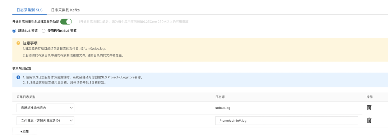Delete the stdout.log collection rule
This screenshot has height=140, width=388.
(369, 108)
